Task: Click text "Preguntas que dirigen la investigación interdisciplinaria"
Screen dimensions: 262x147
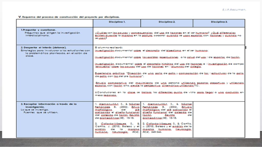Action: pos(52,34)
